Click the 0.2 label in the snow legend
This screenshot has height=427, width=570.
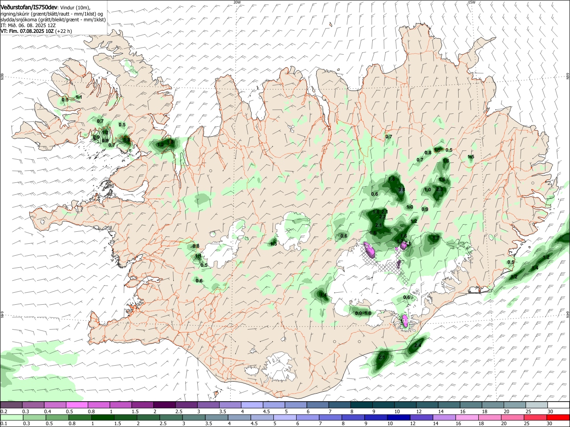[4, 411]
